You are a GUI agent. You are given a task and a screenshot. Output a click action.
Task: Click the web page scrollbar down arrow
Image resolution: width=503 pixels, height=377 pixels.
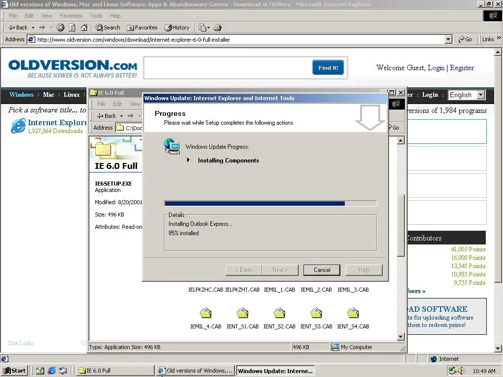tap(498, 348)
